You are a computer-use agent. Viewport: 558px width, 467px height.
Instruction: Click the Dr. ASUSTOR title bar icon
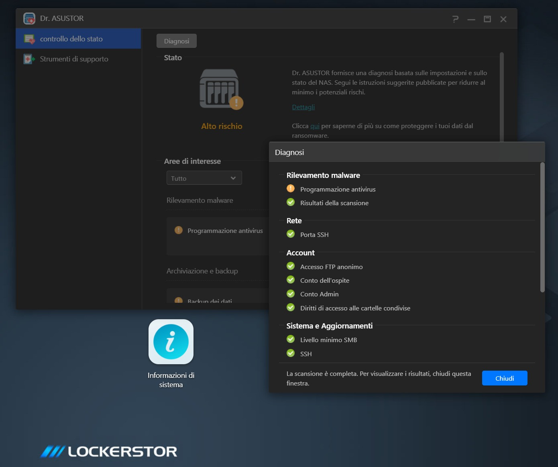coord(29,18)
